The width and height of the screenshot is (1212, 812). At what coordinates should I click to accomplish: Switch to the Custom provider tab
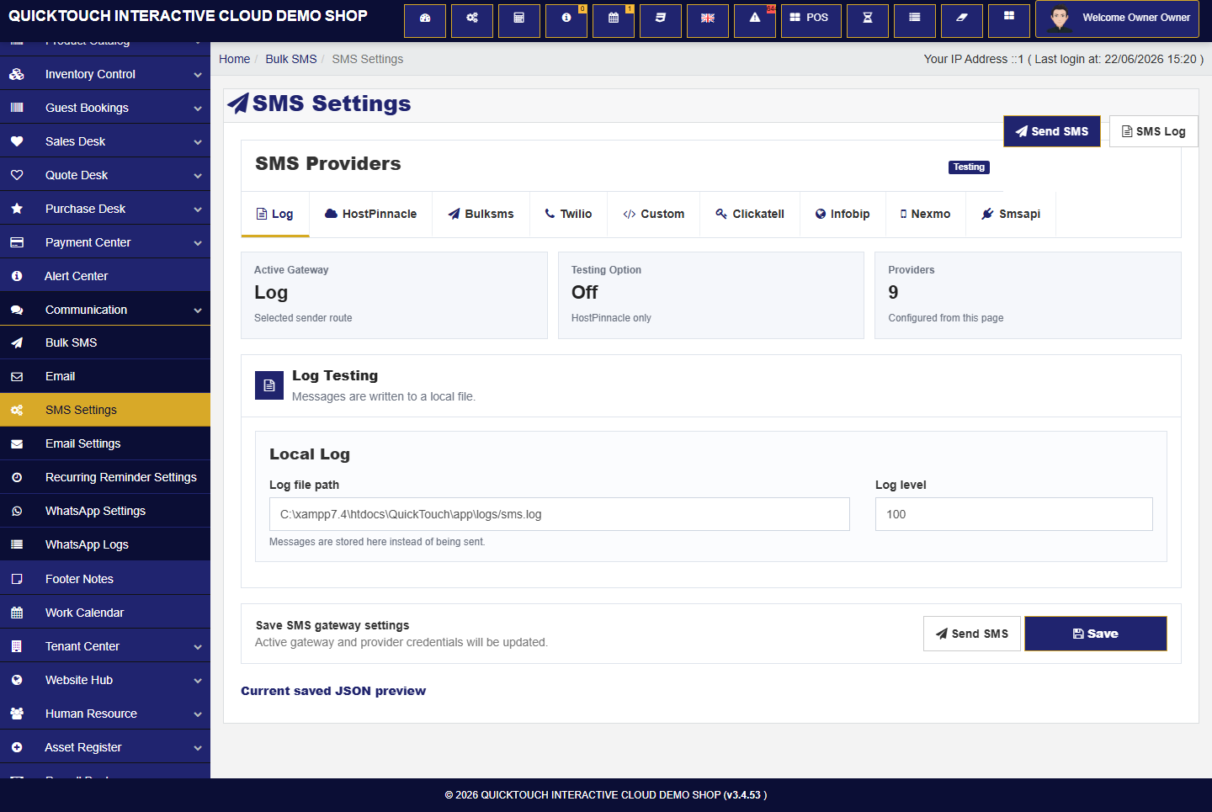[654, 214]
